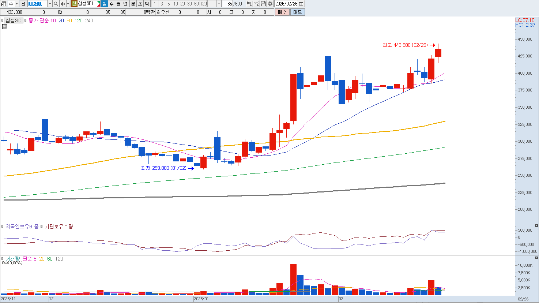Open the chart settings gear icon
The width and height of the screenshot is (539, 303).
270,4
